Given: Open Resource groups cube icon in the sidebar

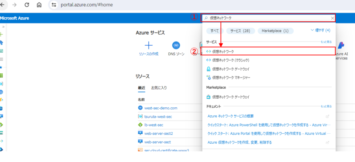Looking at the screenshot, I should pyautogui.click(x=1, y=84).
